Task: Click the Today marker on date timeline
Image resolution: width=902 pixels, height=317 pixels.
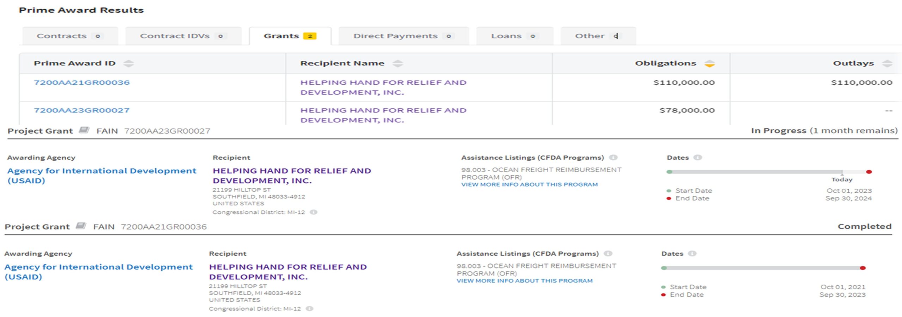Action: [842, 177]
